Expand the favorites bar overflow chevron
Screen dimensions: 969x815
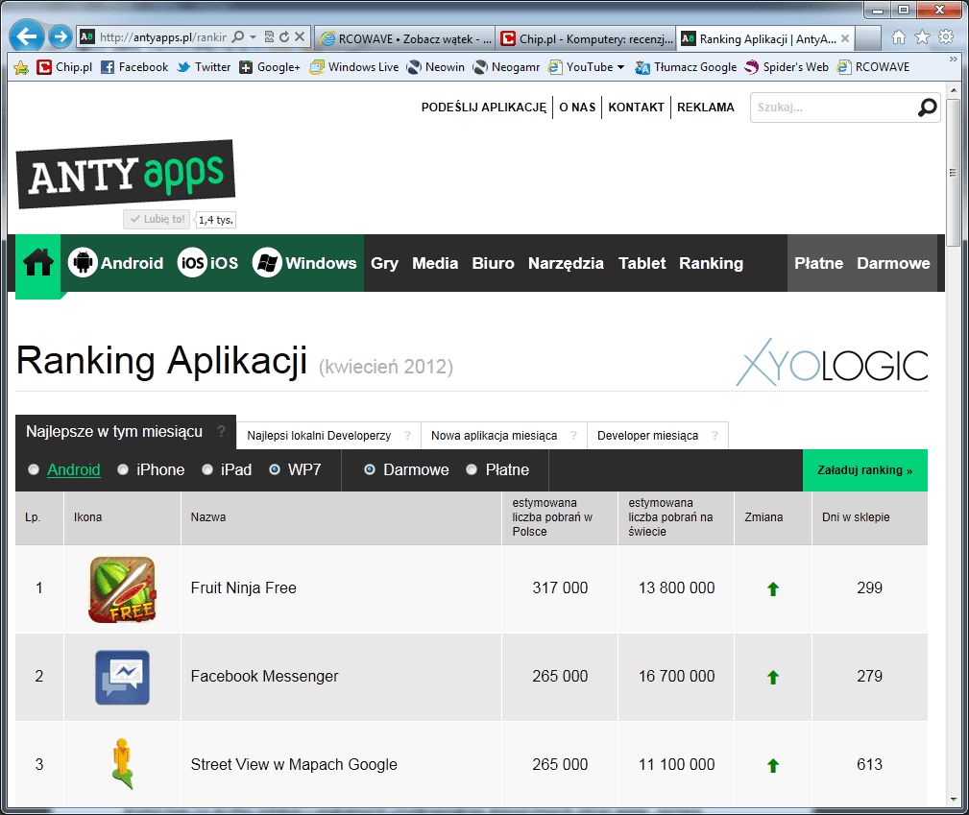click(x=953, y=60)
